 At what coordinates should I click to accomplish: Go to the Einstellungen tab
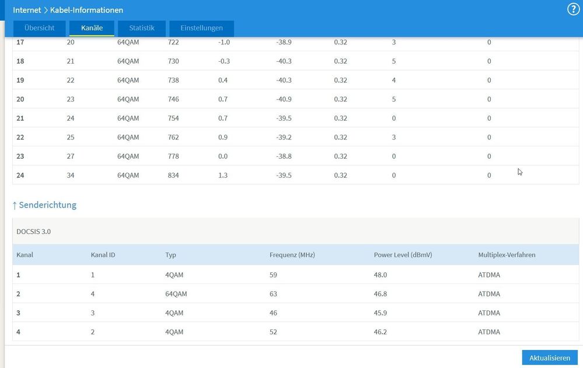tap(201, 28)
